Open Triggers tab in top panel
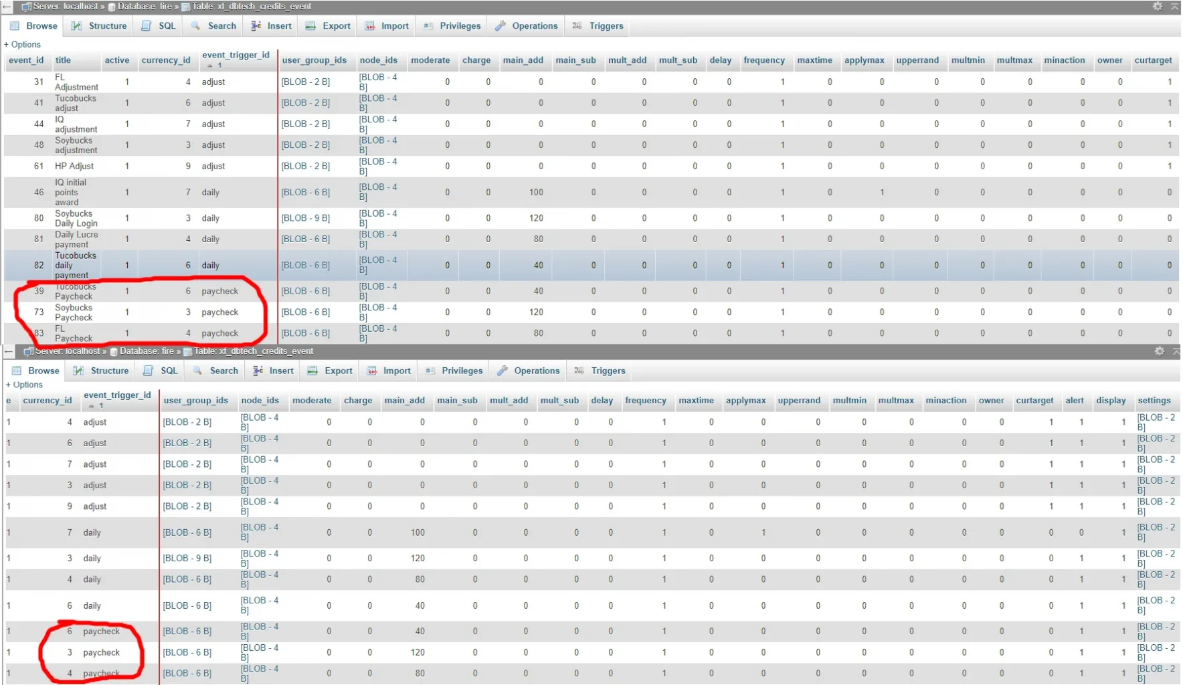1183x685 pixels. pos(598,26)
